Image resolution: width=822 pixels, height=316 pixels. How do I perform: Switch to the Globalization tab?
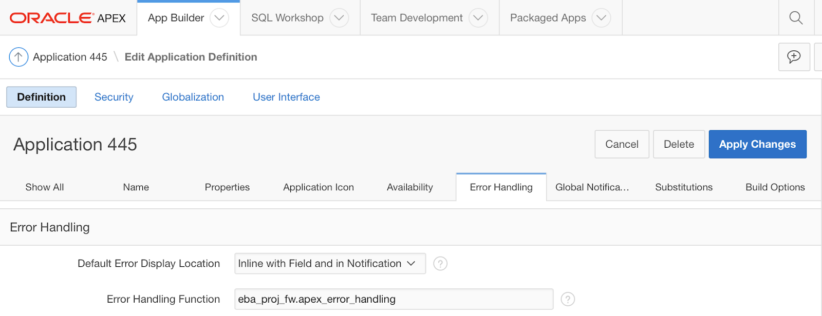tap(193, 97)
